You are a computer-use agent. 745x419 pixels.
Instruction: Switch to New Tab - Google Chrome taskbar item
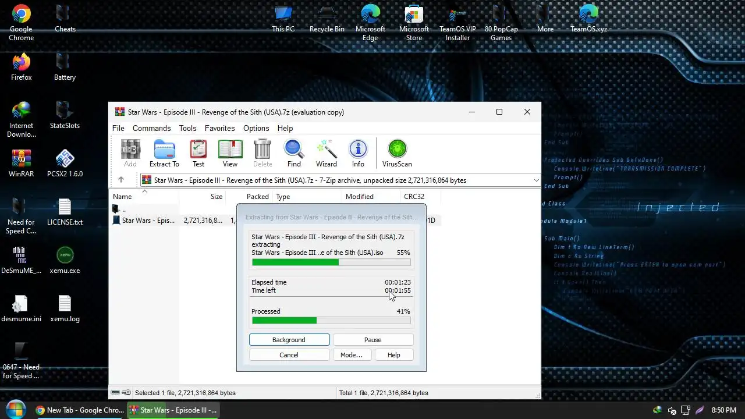[80, 410]
